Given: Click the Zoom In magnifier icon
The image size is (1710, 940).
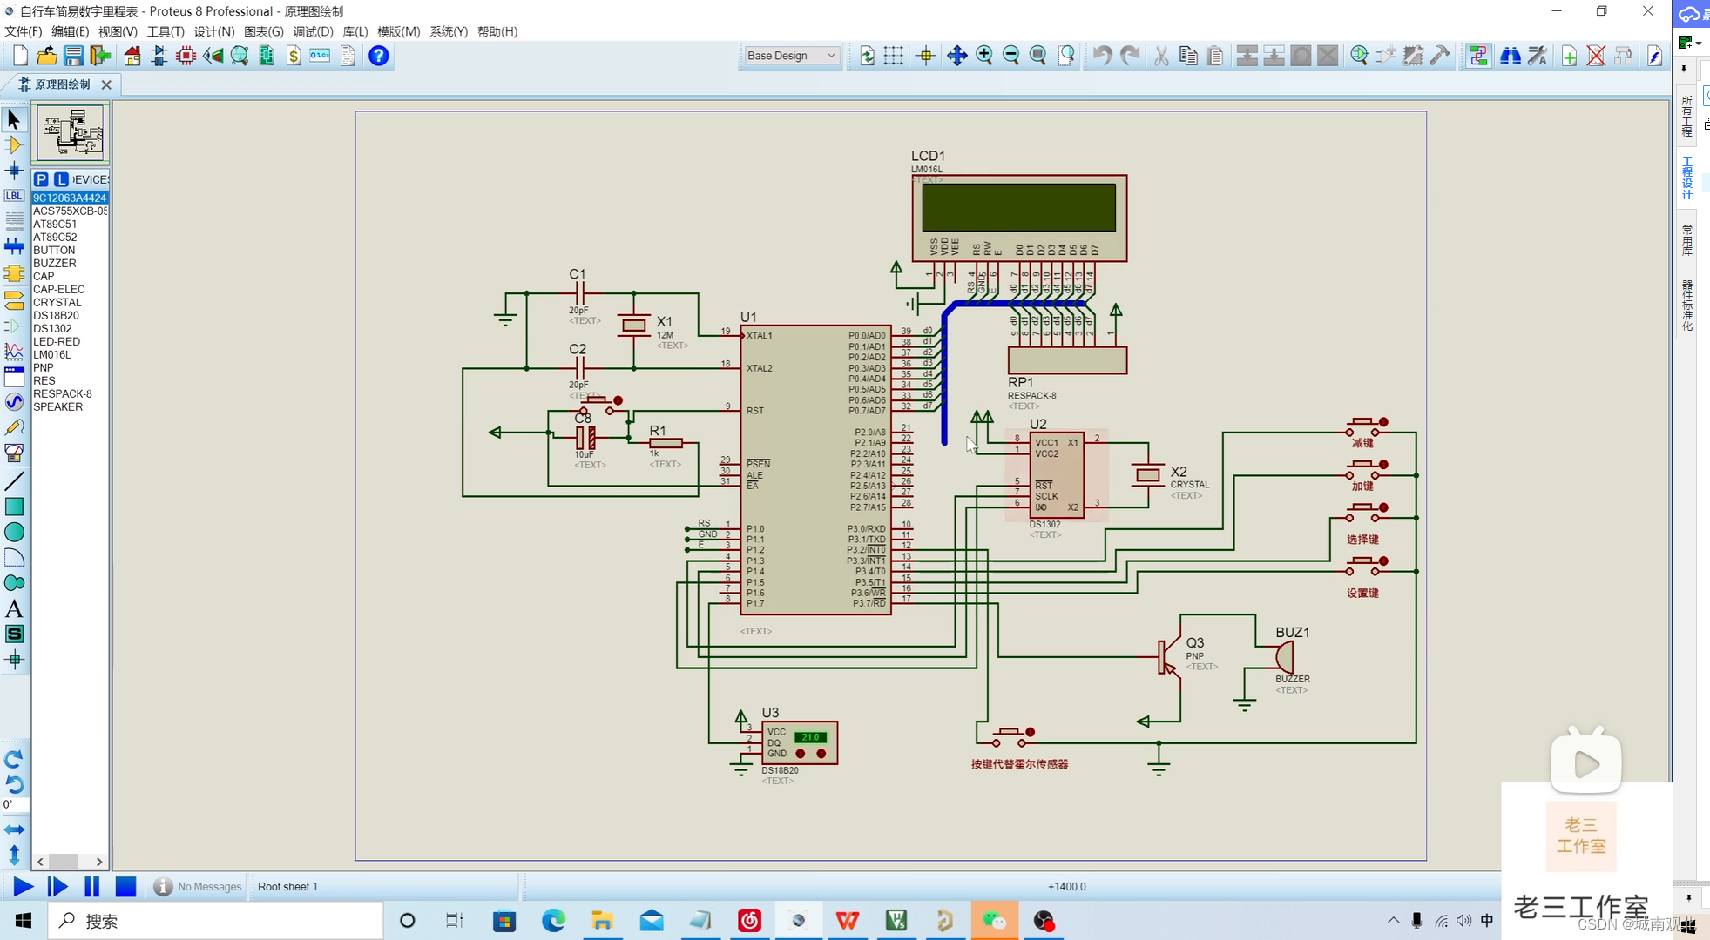Looking at the screenshot, I should pyautogui.click(x=984, y=56).
